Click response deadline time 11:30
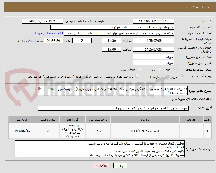The image size is (216, 173). (x=112, y=41)
